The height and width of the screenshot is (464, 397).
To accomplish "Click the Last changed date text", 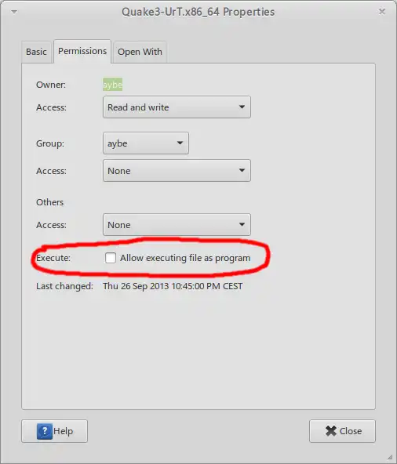I will click(173, 286).
